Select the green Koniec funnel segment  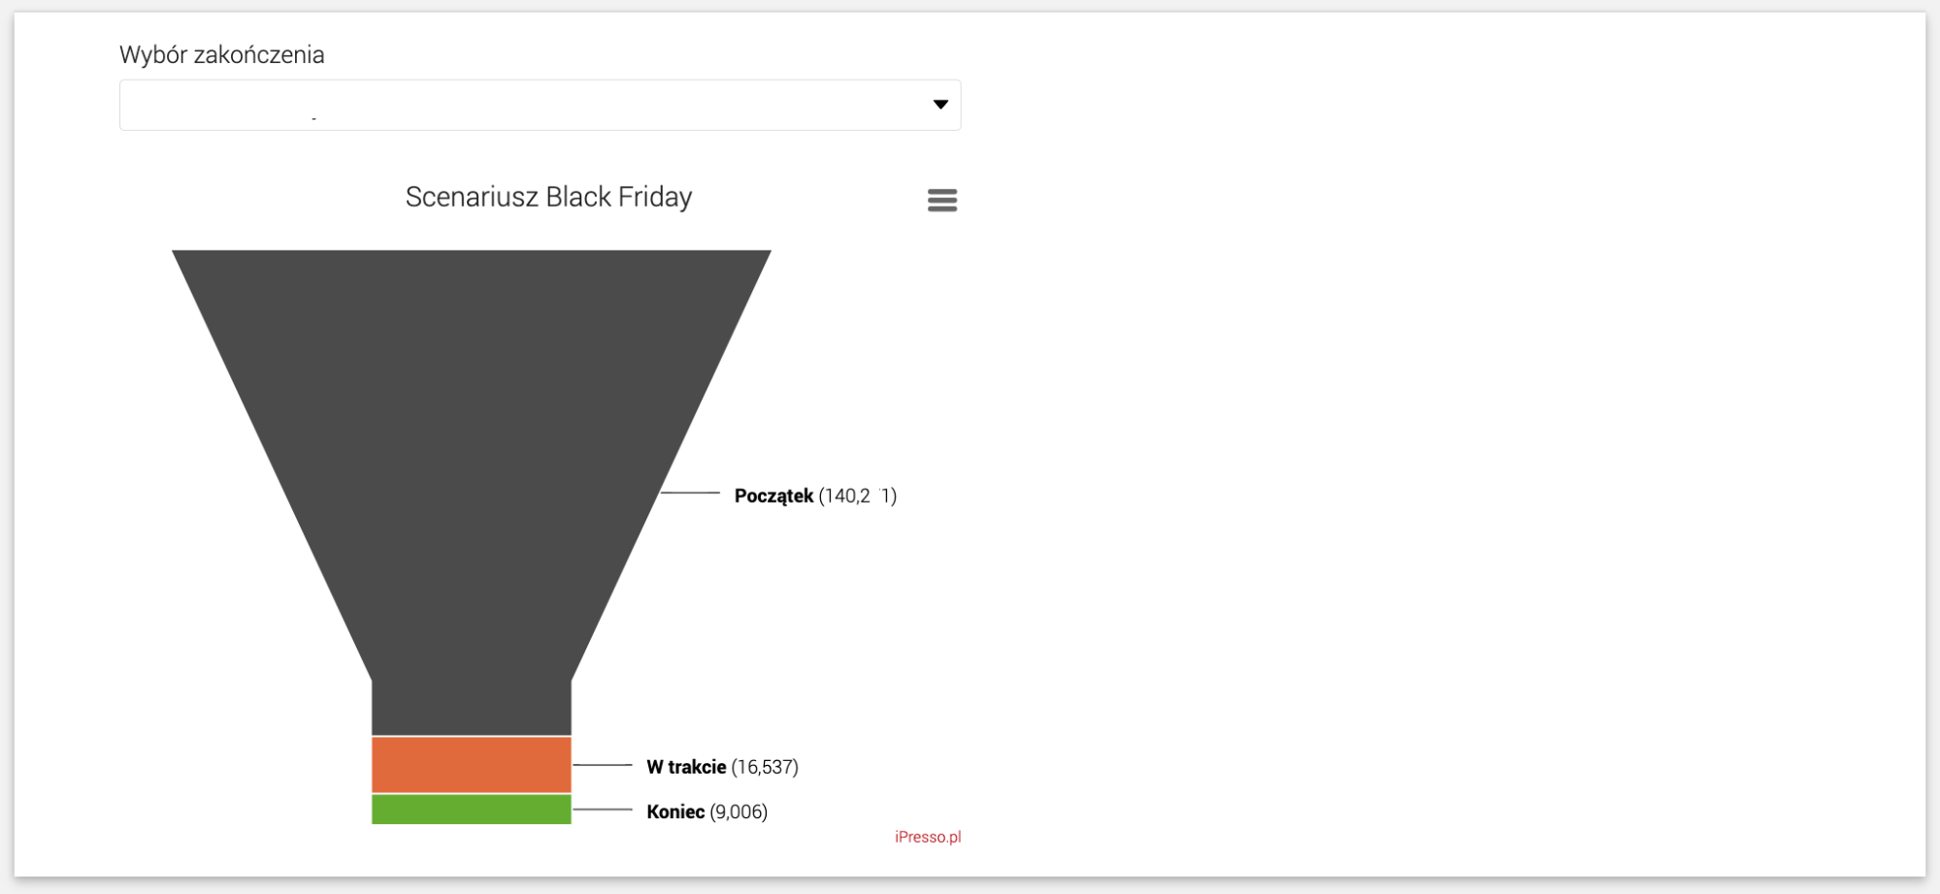472,810
